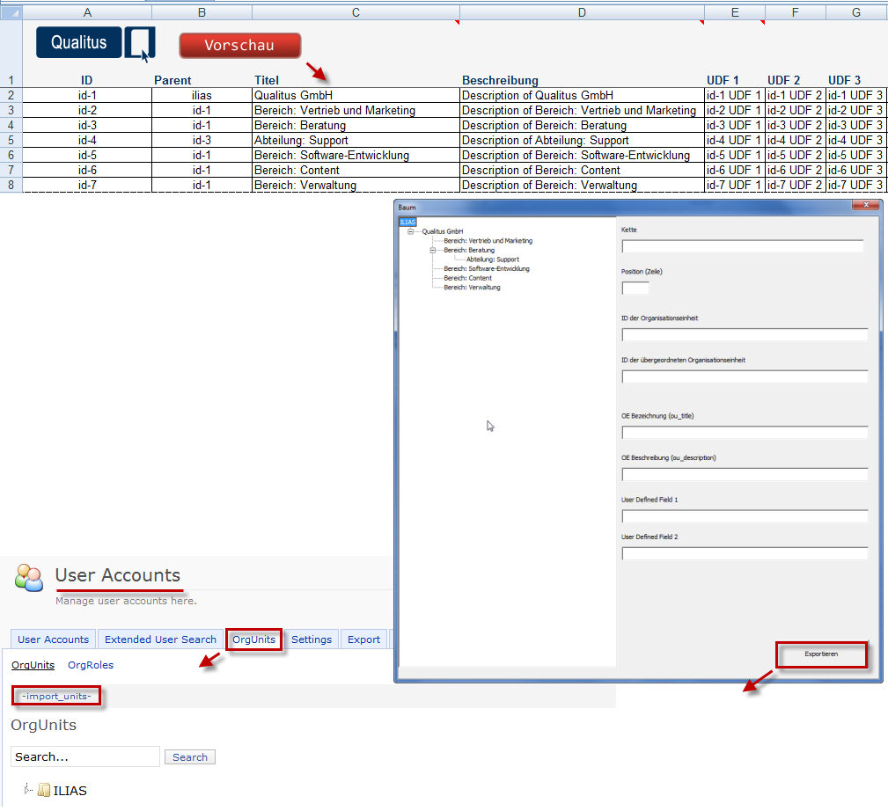Open the Extended User Search tab
The image size is (888, 811).
pos(160,639)
